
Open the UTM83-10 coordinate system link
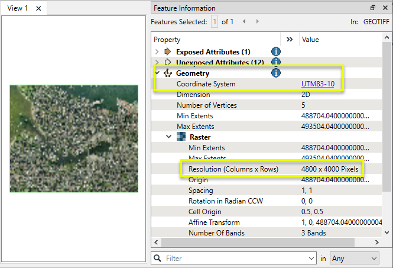coord(318,84)
